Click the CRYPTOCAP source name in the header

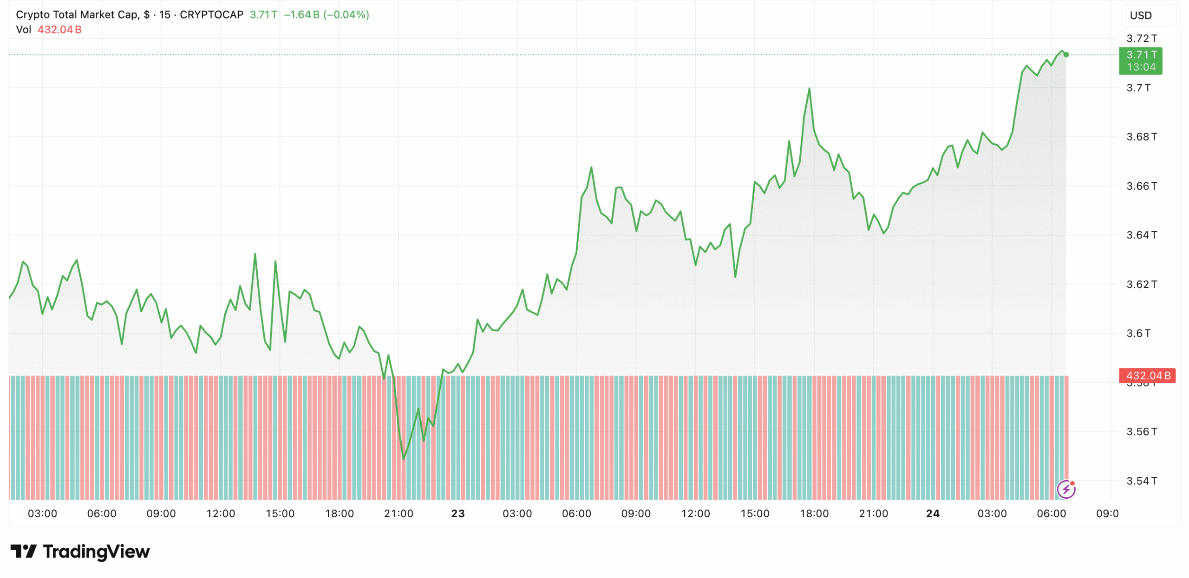(211, 14)
